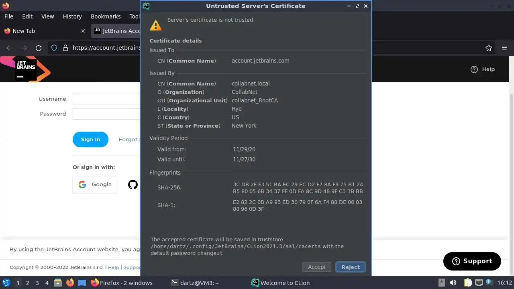Click the CLion icon in dialog title bar
The height and width of the screenshot is (289, 514).
[147, 6]
